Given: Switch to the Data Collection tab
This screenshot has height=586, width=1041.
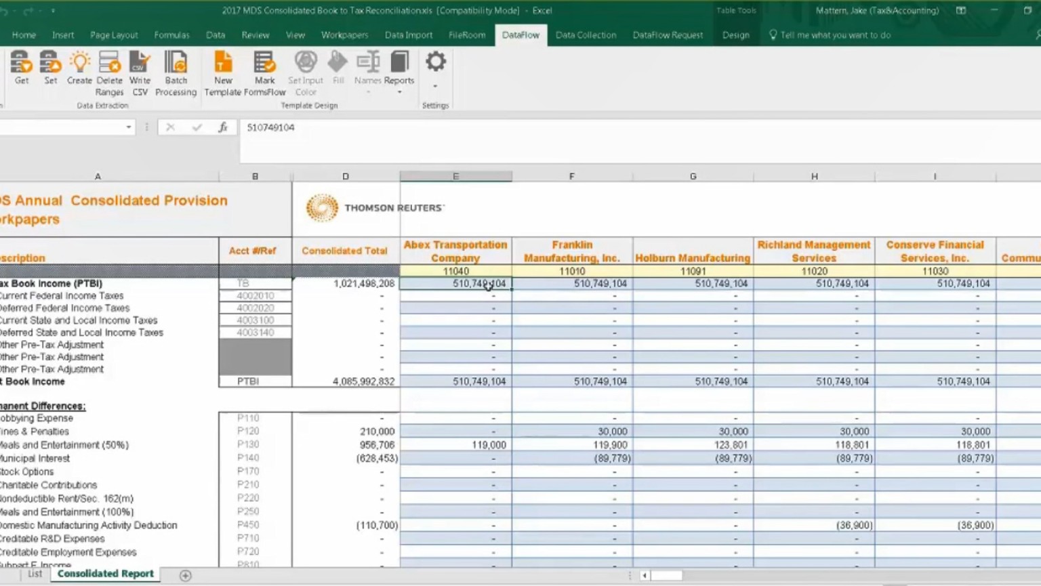Looking at the screenshot, I should (x=586, y=35).
